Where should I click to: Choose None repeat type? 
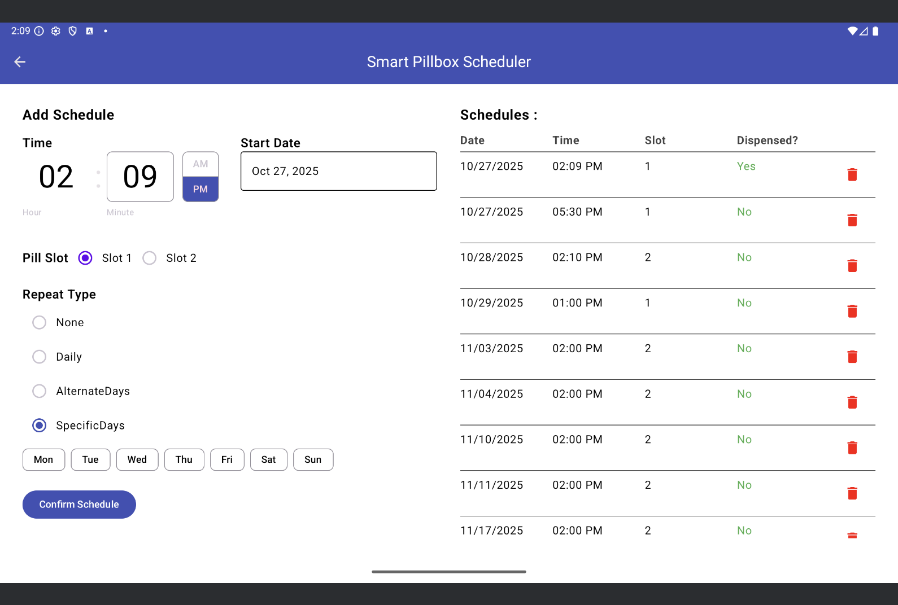(39, 322)
